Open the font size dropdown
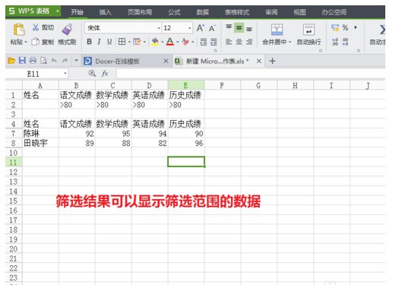Viewport: 402px width, 285px height. tap(190, 28)
